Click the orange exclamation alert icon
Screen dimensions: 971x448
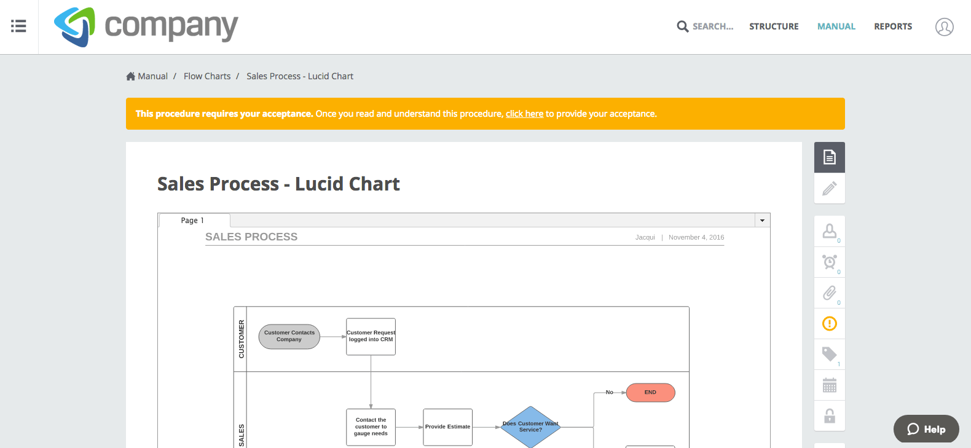[x=830, y=323]
